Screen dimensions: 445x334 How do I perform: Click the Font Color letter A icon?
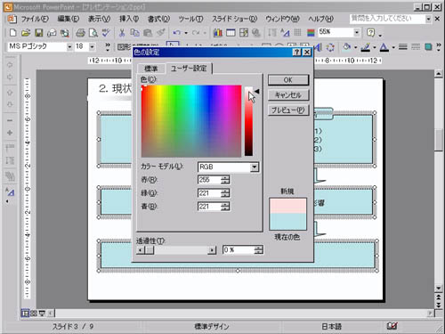point(384,46)
